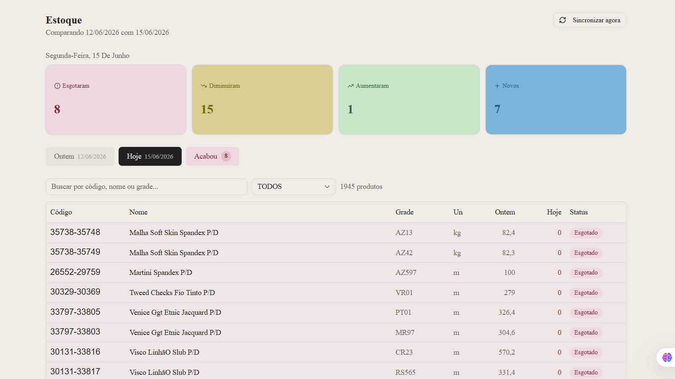Click product code 33797-33803
675x379 pixels.
coord(75,332)
